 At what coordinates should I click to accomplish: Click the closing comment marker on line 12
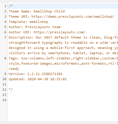(x=11, y=90)
